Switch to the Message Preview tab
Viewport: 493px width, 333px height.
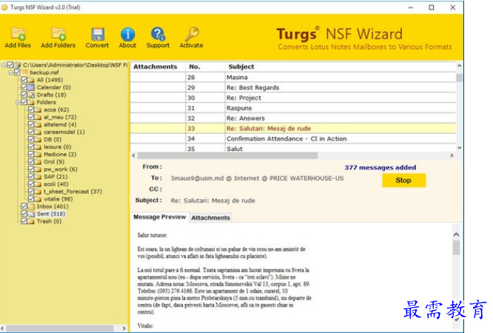pyautogui.click(x=159, y=217)
